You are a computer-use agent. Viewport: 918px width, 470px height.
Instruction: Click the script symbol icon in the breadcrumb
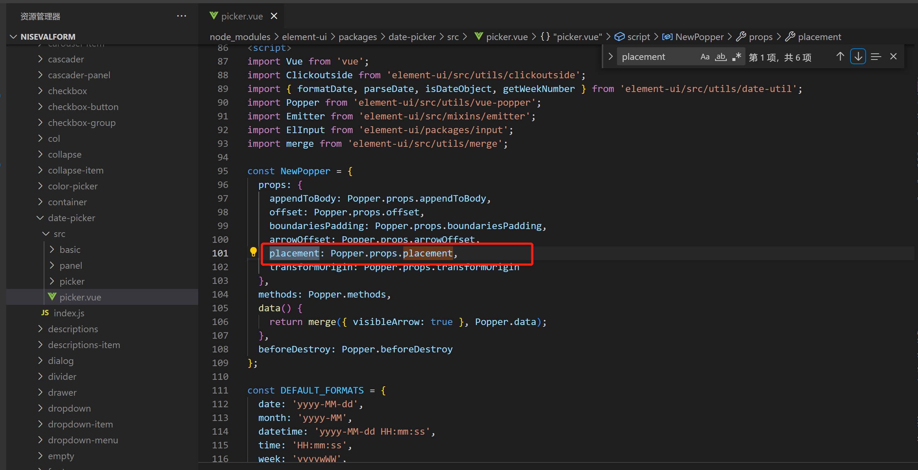[619, 36]
